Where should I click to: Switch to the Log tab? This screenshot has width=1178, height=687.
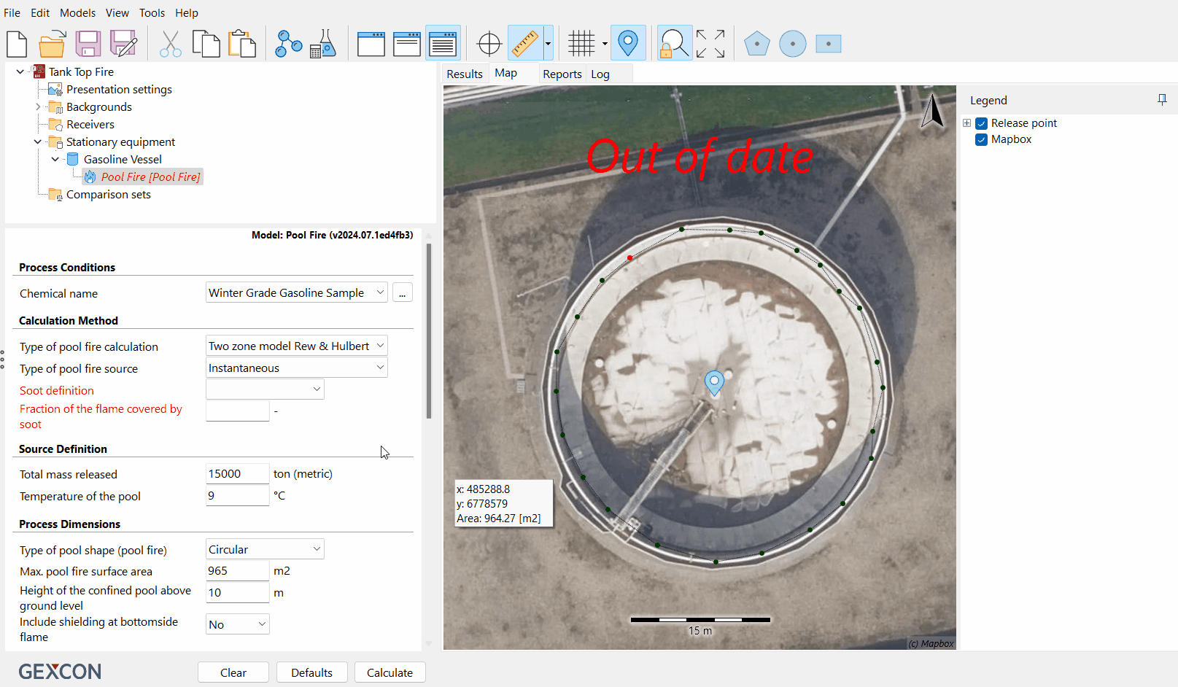coord(600,74)
